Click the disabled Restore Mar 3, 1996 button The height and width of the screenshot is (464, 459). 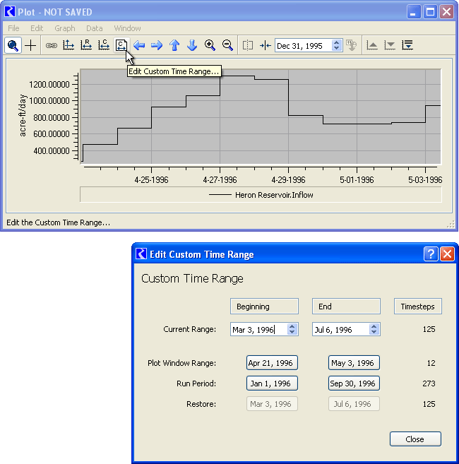pos(272,404)
